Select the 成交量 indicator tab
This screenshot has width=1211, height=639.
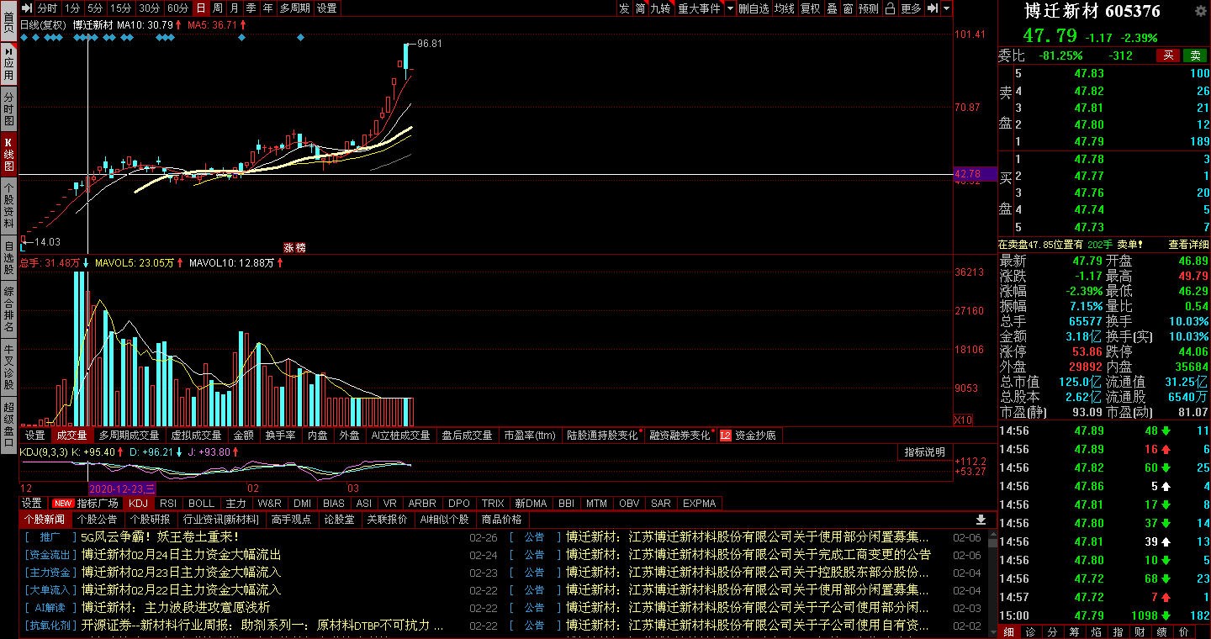coord(71,436)
